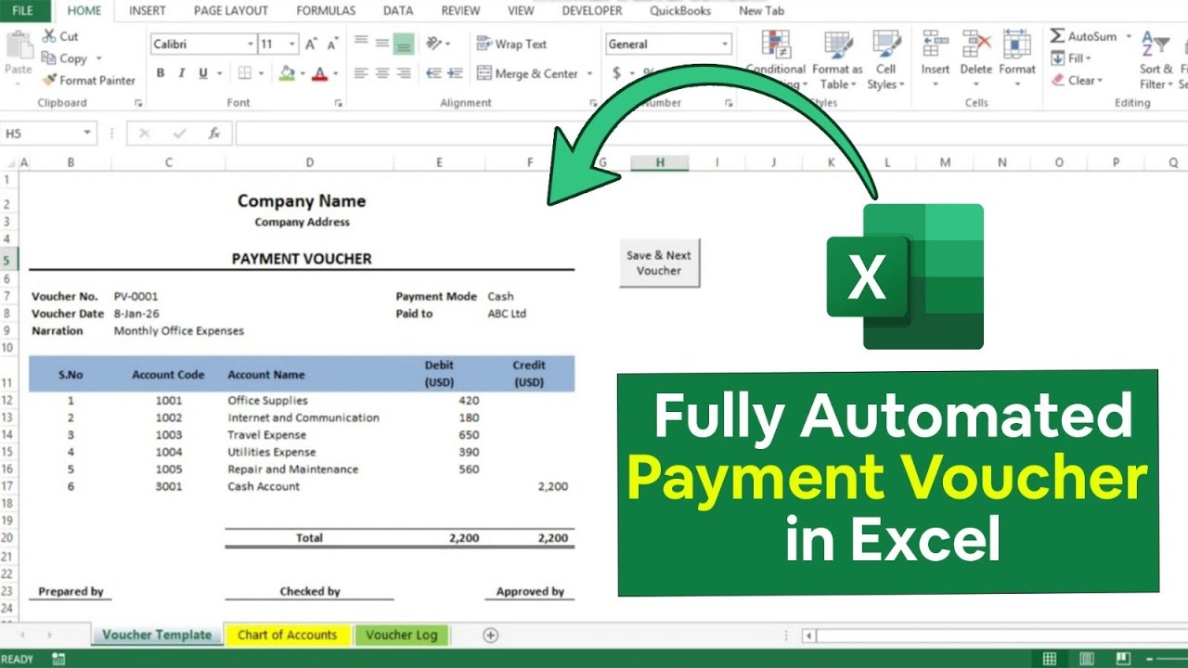The width and height of the screenshot is (1188, 668).
Task: Open the font size 11 dropdown
Action: pos(292,44)
